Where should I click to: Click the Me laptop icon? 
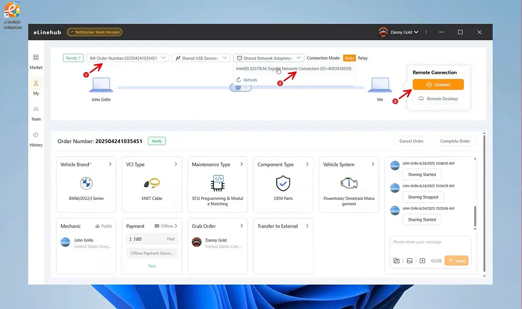click(380, 85)
